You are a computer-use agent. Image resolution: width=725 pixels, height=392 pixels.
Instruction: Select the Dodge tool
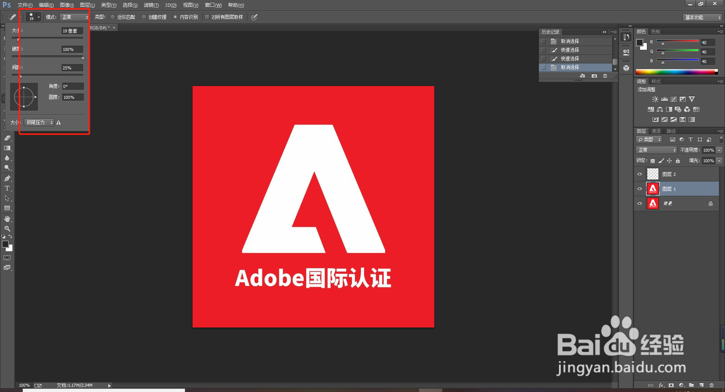point(7,168)
